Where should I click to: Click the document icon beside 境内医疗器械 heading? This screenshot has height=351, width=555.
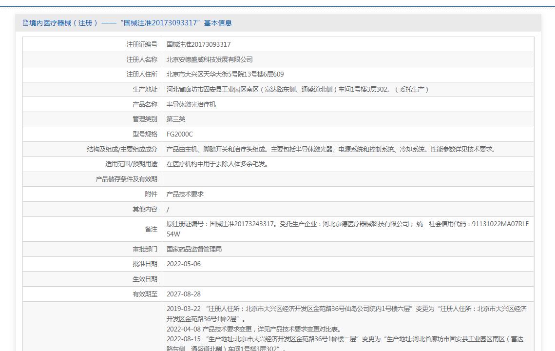coord(25,23)
